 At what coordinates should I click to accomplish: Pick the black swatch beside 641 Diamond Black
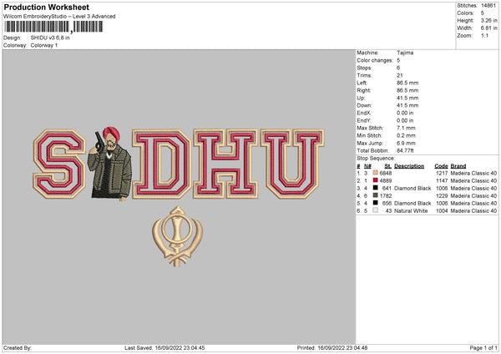[x=376, y=188]
